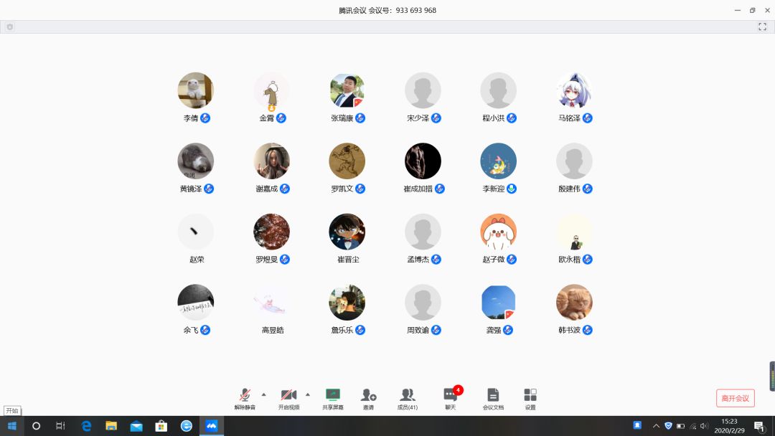Click the shield security icon at top-left
775x436 pixels.
[10, 27]
